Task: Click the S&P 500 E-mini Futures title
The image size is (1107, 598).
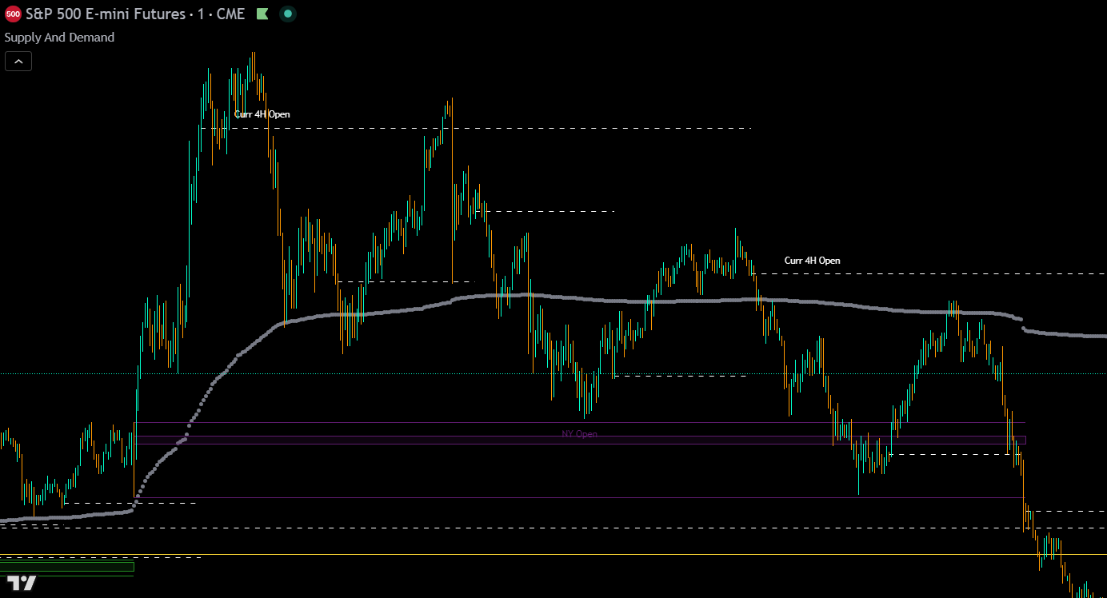Action: pyautogui.click(x=105, y=14)
